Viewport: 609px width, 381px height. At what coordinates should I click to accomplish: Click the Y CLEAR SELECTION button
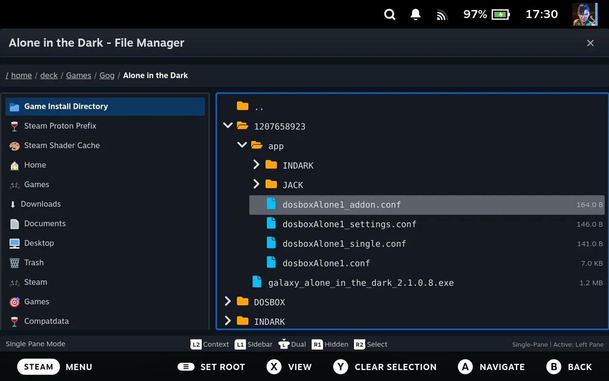click(384, 367)
